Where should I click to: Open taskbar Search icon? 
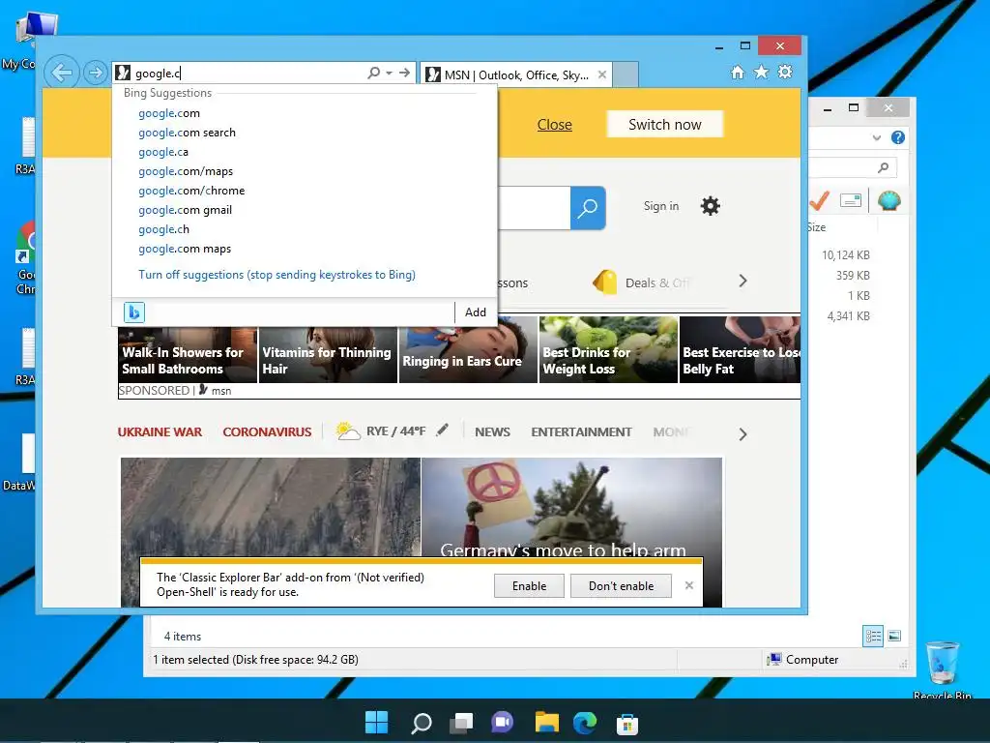(421, 722)
